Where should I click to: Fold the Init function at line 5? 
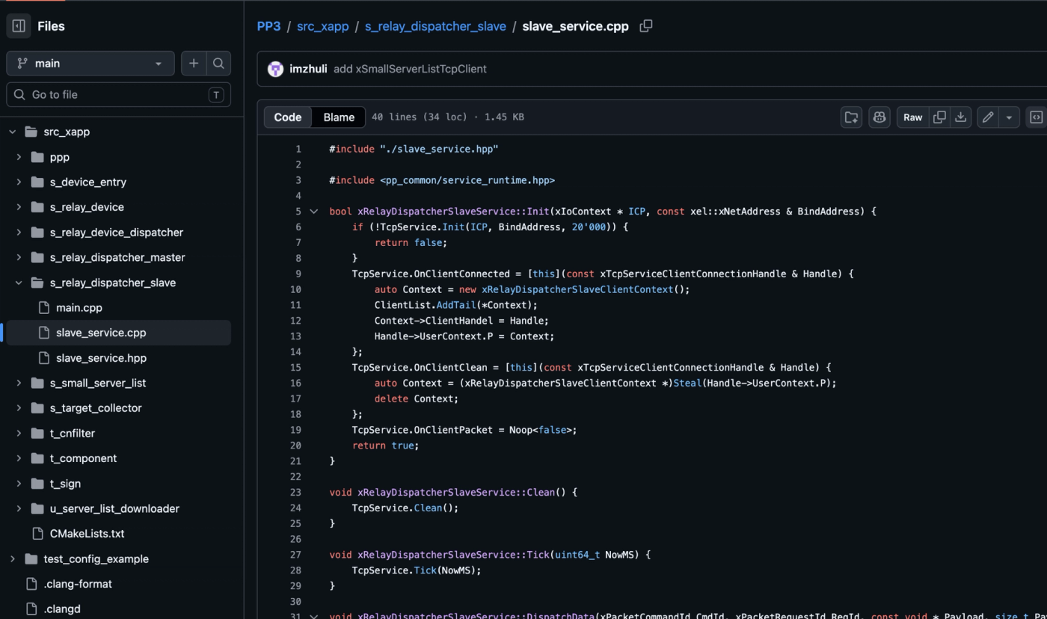coord(314,212)
